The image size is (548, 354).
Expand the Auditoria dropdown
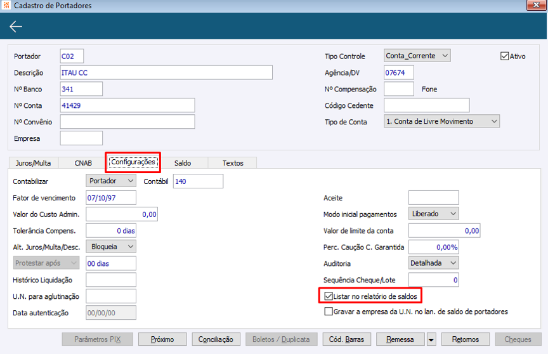(433, 263)
